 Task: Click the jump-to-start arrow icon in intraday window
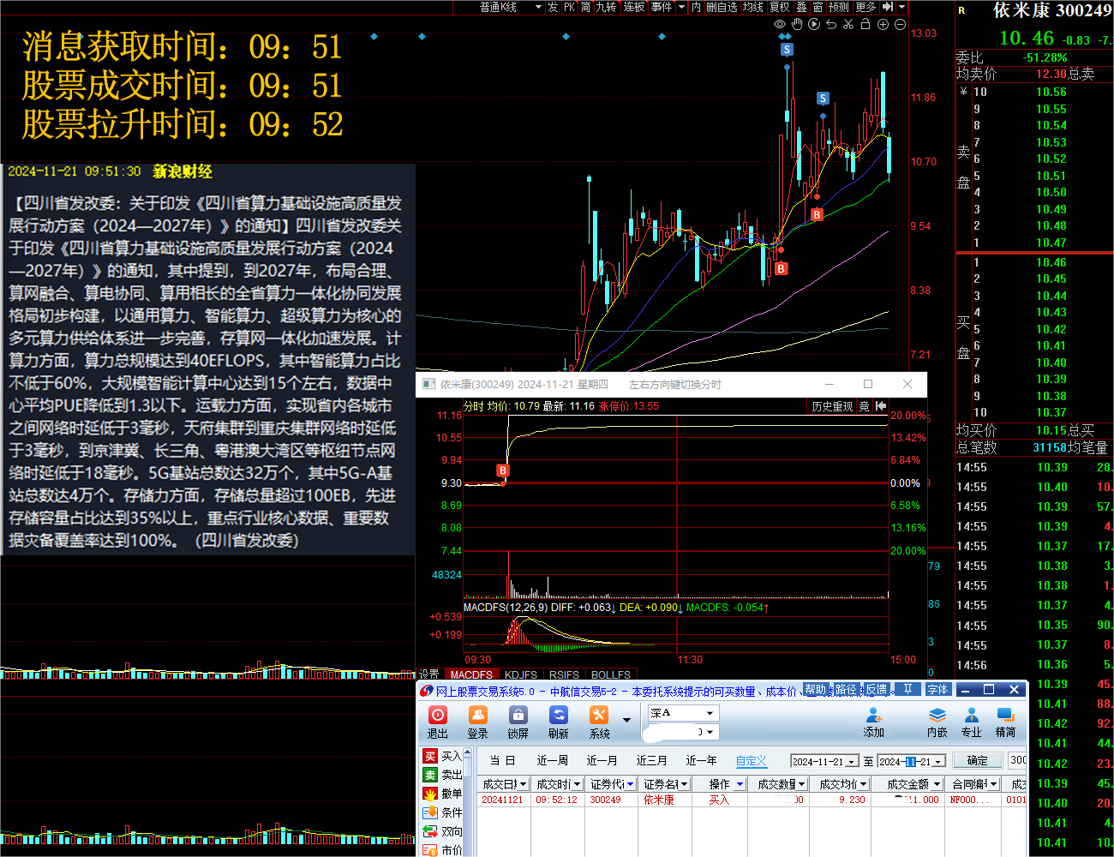[881, 406]
